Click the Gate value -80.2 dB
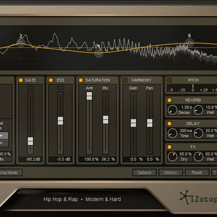The height and width of the screenshot is (217, 217). pyautogui.click(x=33, y=159)
